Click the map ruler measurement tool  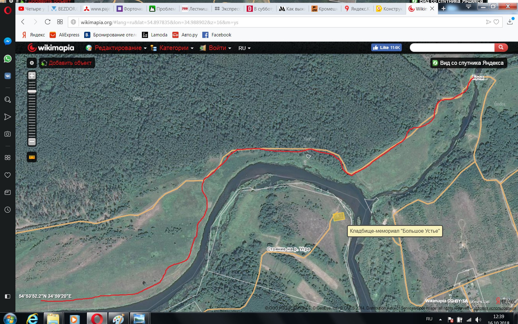32,157
